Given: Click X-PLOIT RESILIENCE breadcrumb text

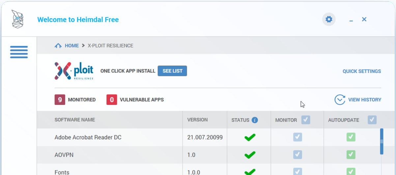Looking at the screenshot, I should tap(110, 46).
